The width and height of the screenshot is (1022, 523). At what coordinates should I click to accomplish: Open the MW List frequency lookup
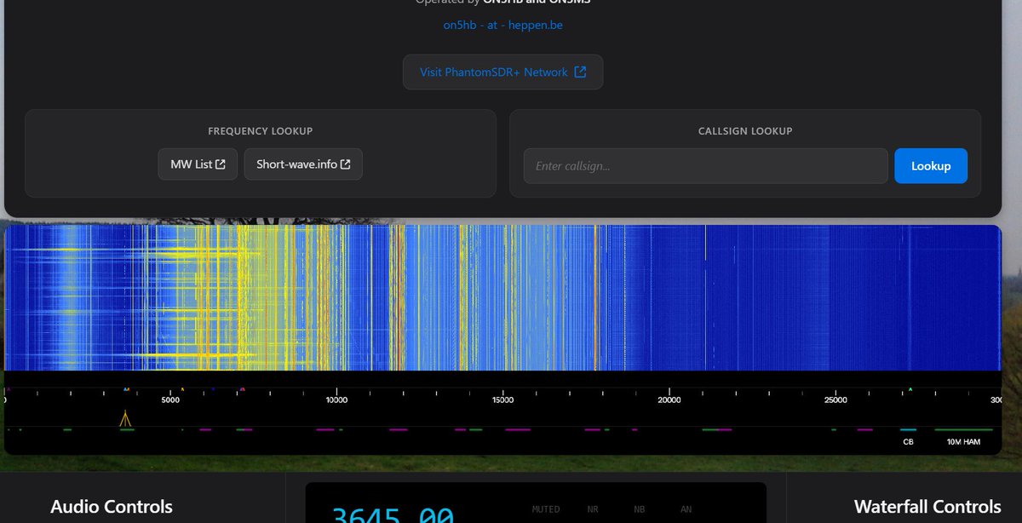pos(198,164)
